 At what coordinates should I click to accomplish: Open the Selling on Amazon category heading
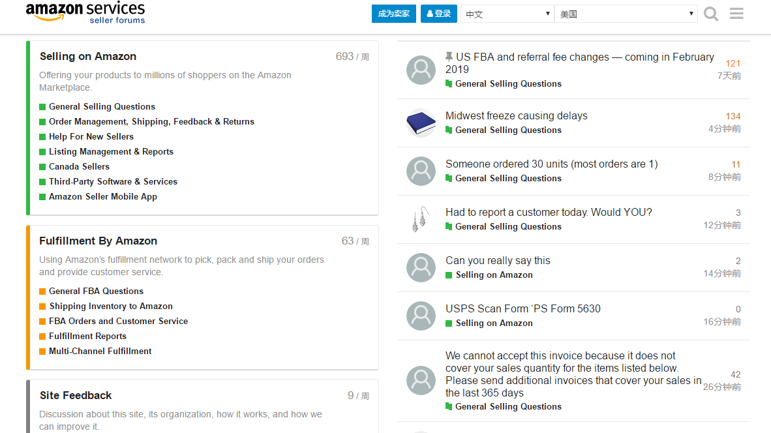pyautogui.click(x=88, y=57)
